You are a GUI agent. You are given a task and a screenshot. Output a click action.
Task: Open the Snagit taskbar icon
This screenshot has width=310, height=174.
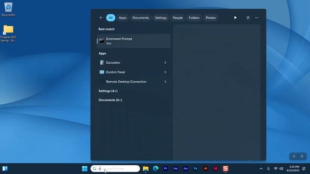tap(226, 169)
